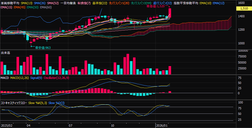Select the 単純移動平均 indicator title
This screenshot has height=128, width=252.
[x=10, y=3]
